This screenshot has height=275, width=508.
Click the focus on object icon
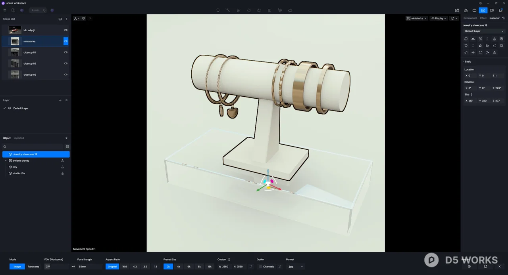click(480, 39)
